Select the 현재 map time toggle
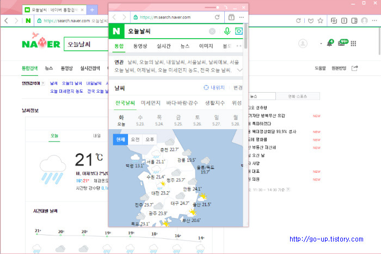 [x=120, y=140]
